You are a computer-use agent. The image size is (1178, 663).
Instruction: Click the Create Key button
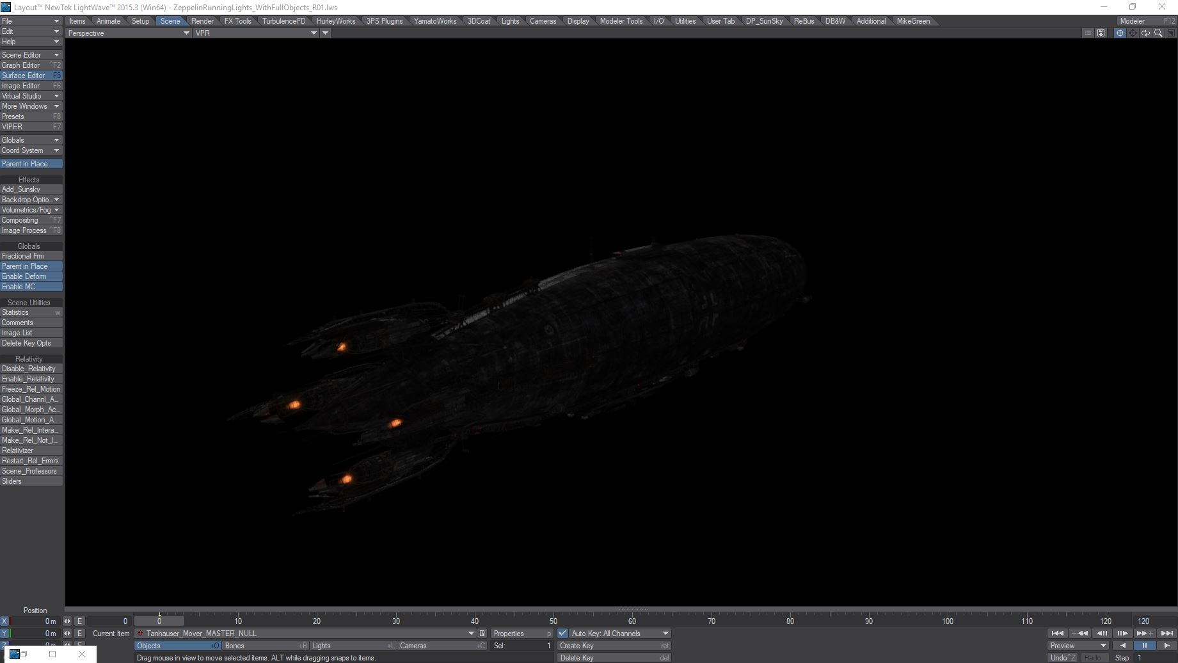pos(613,646)
